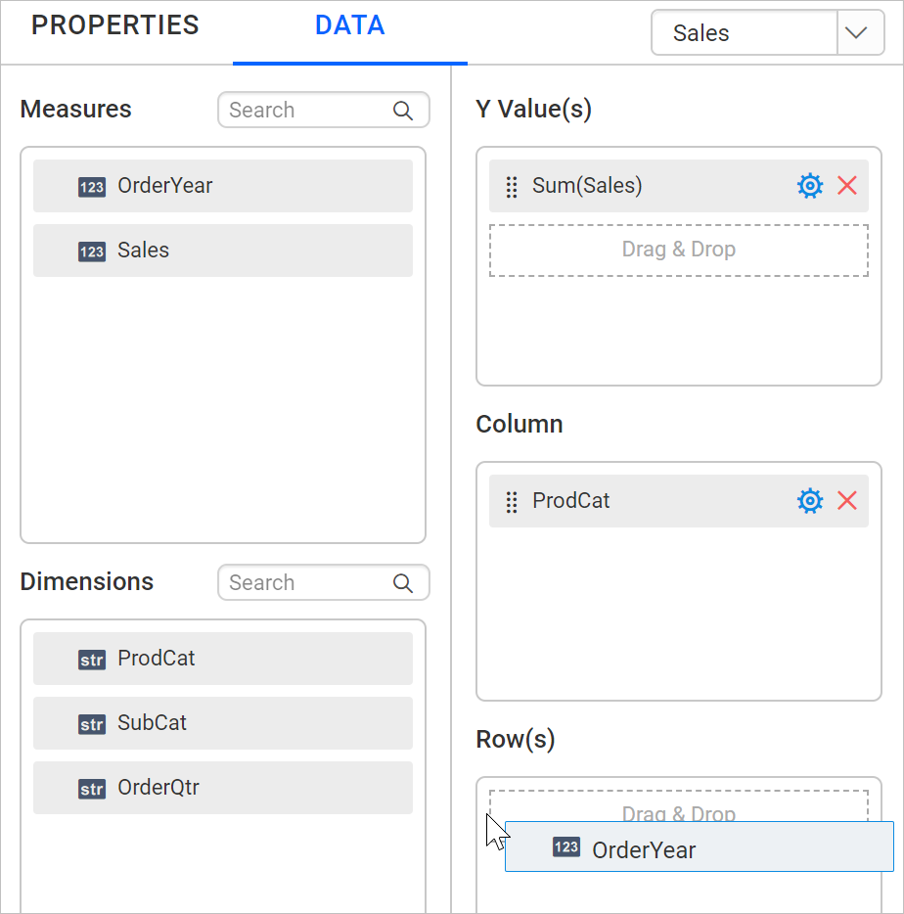Open settings gear for ProdCat column
904x914 pixels.
tap(809, 500)
